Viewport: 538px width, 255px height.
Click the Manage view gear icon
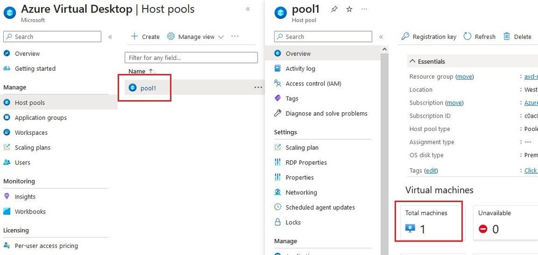[x=171, y=37]
